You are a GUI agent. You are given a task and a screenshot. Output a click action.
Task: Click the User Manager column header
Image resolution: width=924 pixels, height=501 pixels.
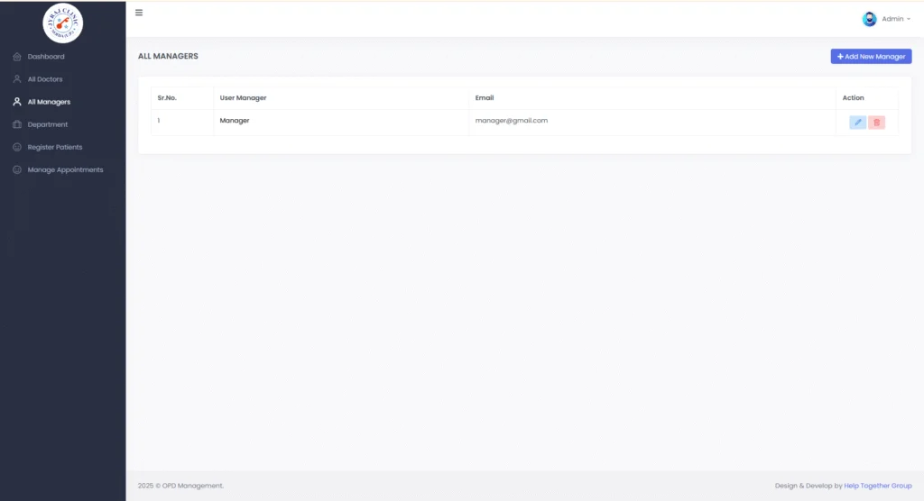(x=243, y=97)
